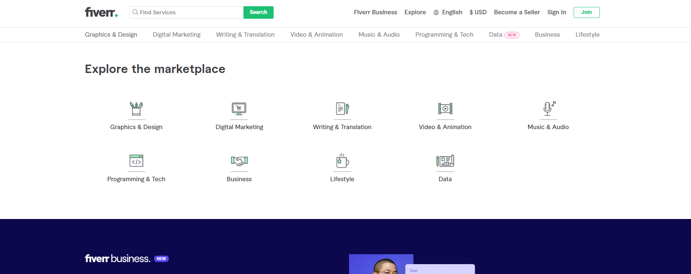This screenshot has width=691, height=274.
Task: Open Music & Audio in category bar
Action: [x=379, y=34]
